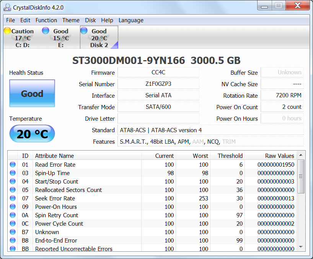Open the Function menu
This screenshot has width=313, height=259.
pos(46,20)
